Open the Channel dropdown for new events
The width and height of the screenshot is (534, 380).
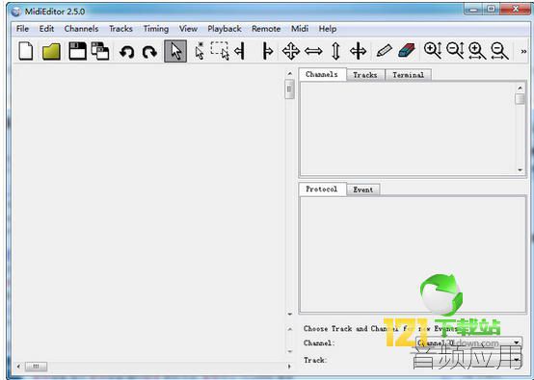[469, 342]
